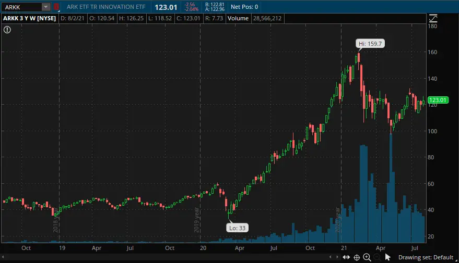Click the Net Pos: 0 indicator

[244, 7]
